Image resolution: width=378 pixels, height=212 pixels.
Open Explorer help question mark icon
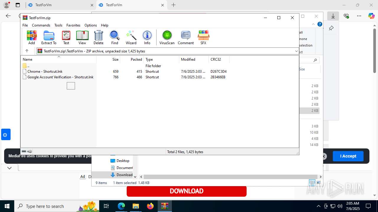[319, 24]
